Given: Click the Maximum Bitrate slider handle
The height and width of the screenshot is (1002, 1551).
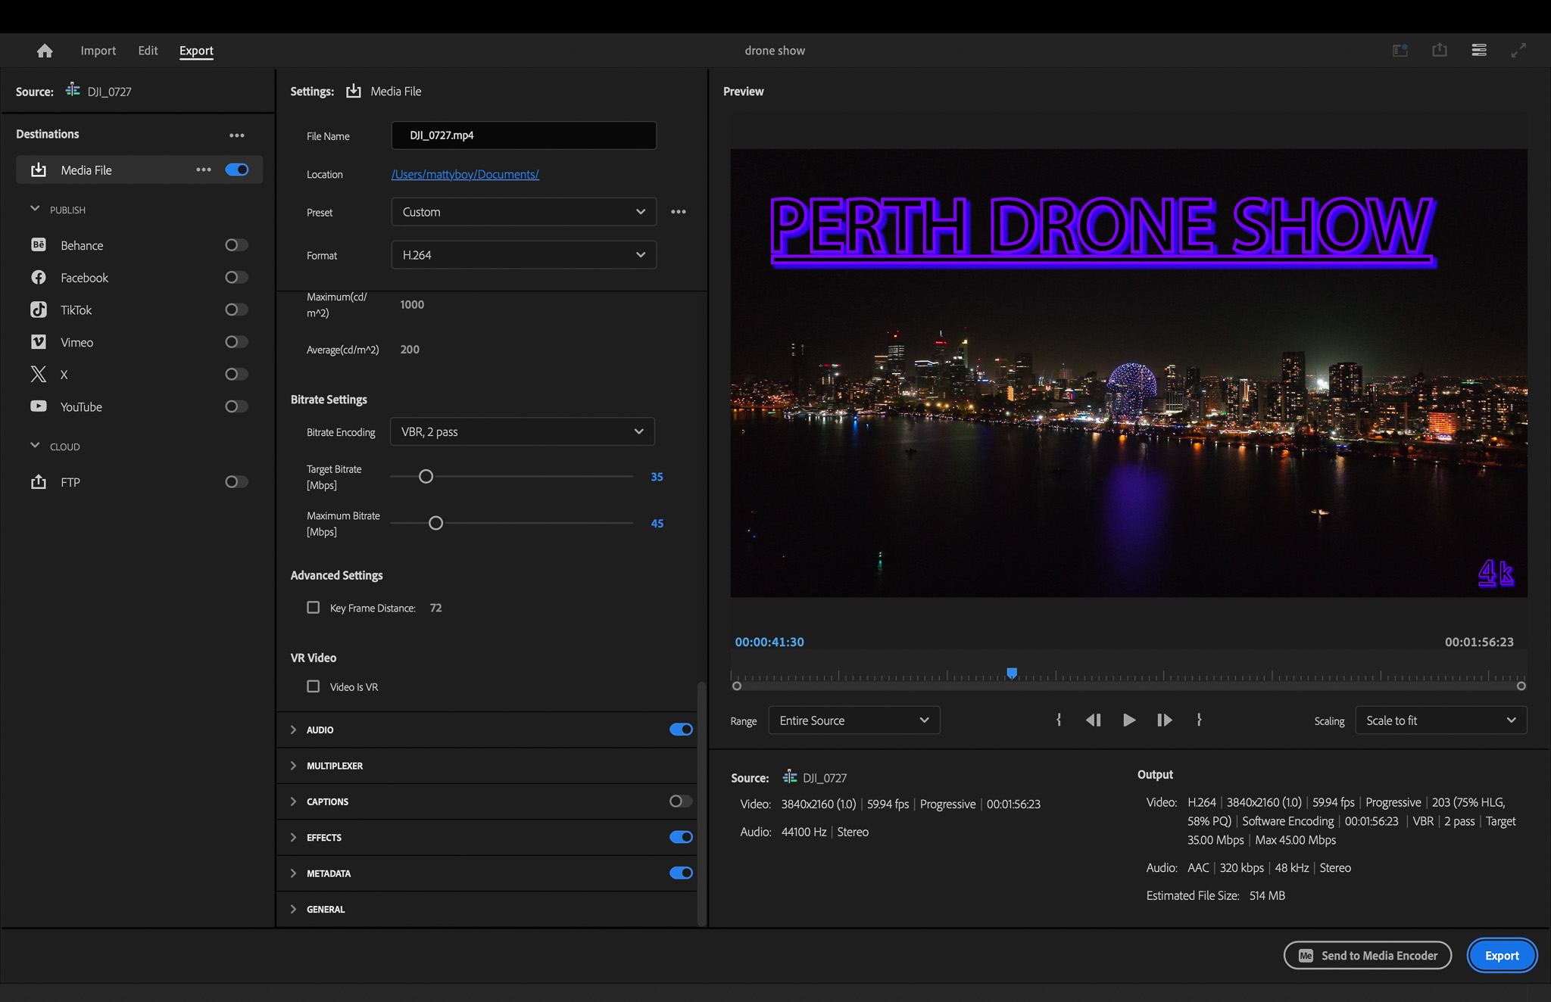Looking at the screenshot, I should point(435,523).
